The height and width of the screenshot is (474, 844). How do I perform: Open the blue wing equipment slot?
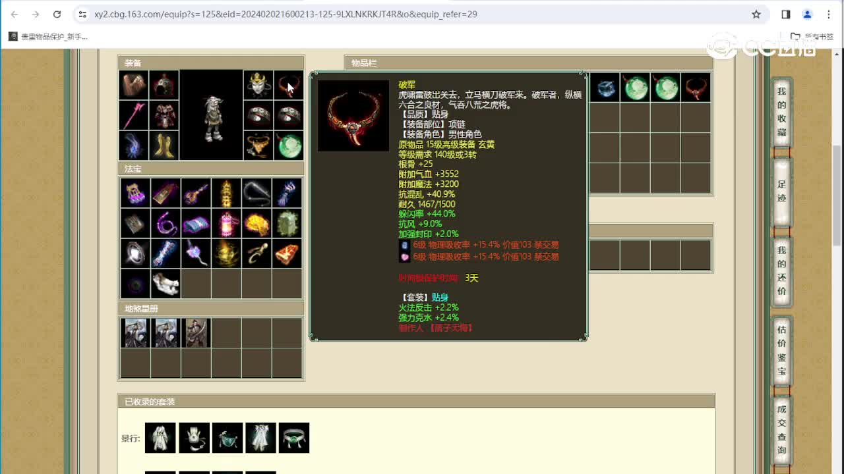click(134, 145)
